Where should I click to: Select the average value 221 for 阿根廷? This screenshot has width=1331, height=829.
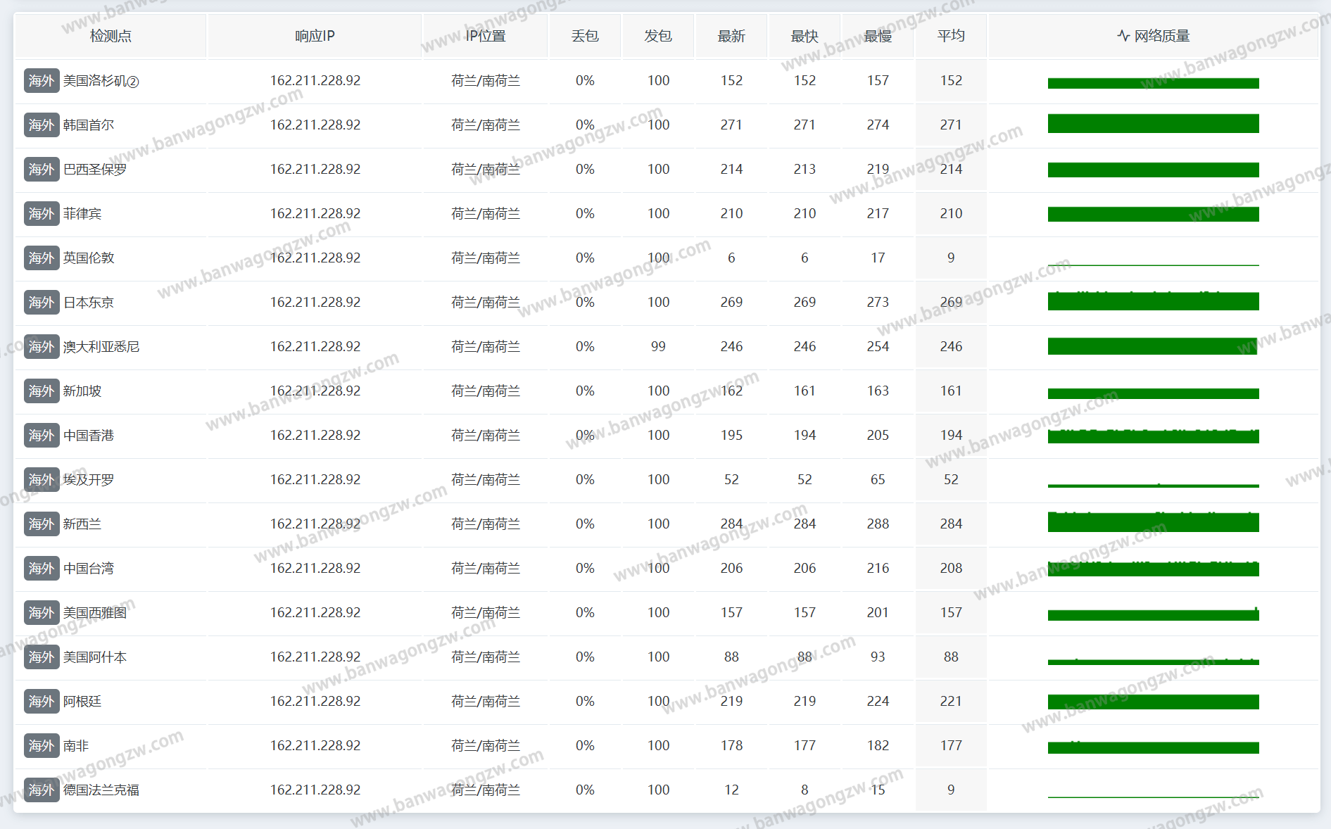950,702
